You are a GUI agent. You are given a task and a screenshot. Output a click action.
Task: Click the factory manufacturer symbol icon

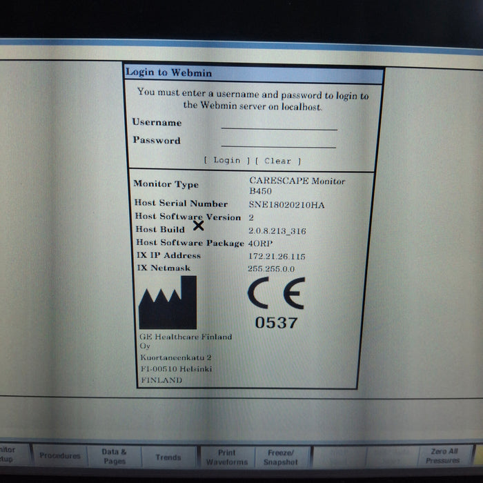pyautogui.click(x=167, y=302)
